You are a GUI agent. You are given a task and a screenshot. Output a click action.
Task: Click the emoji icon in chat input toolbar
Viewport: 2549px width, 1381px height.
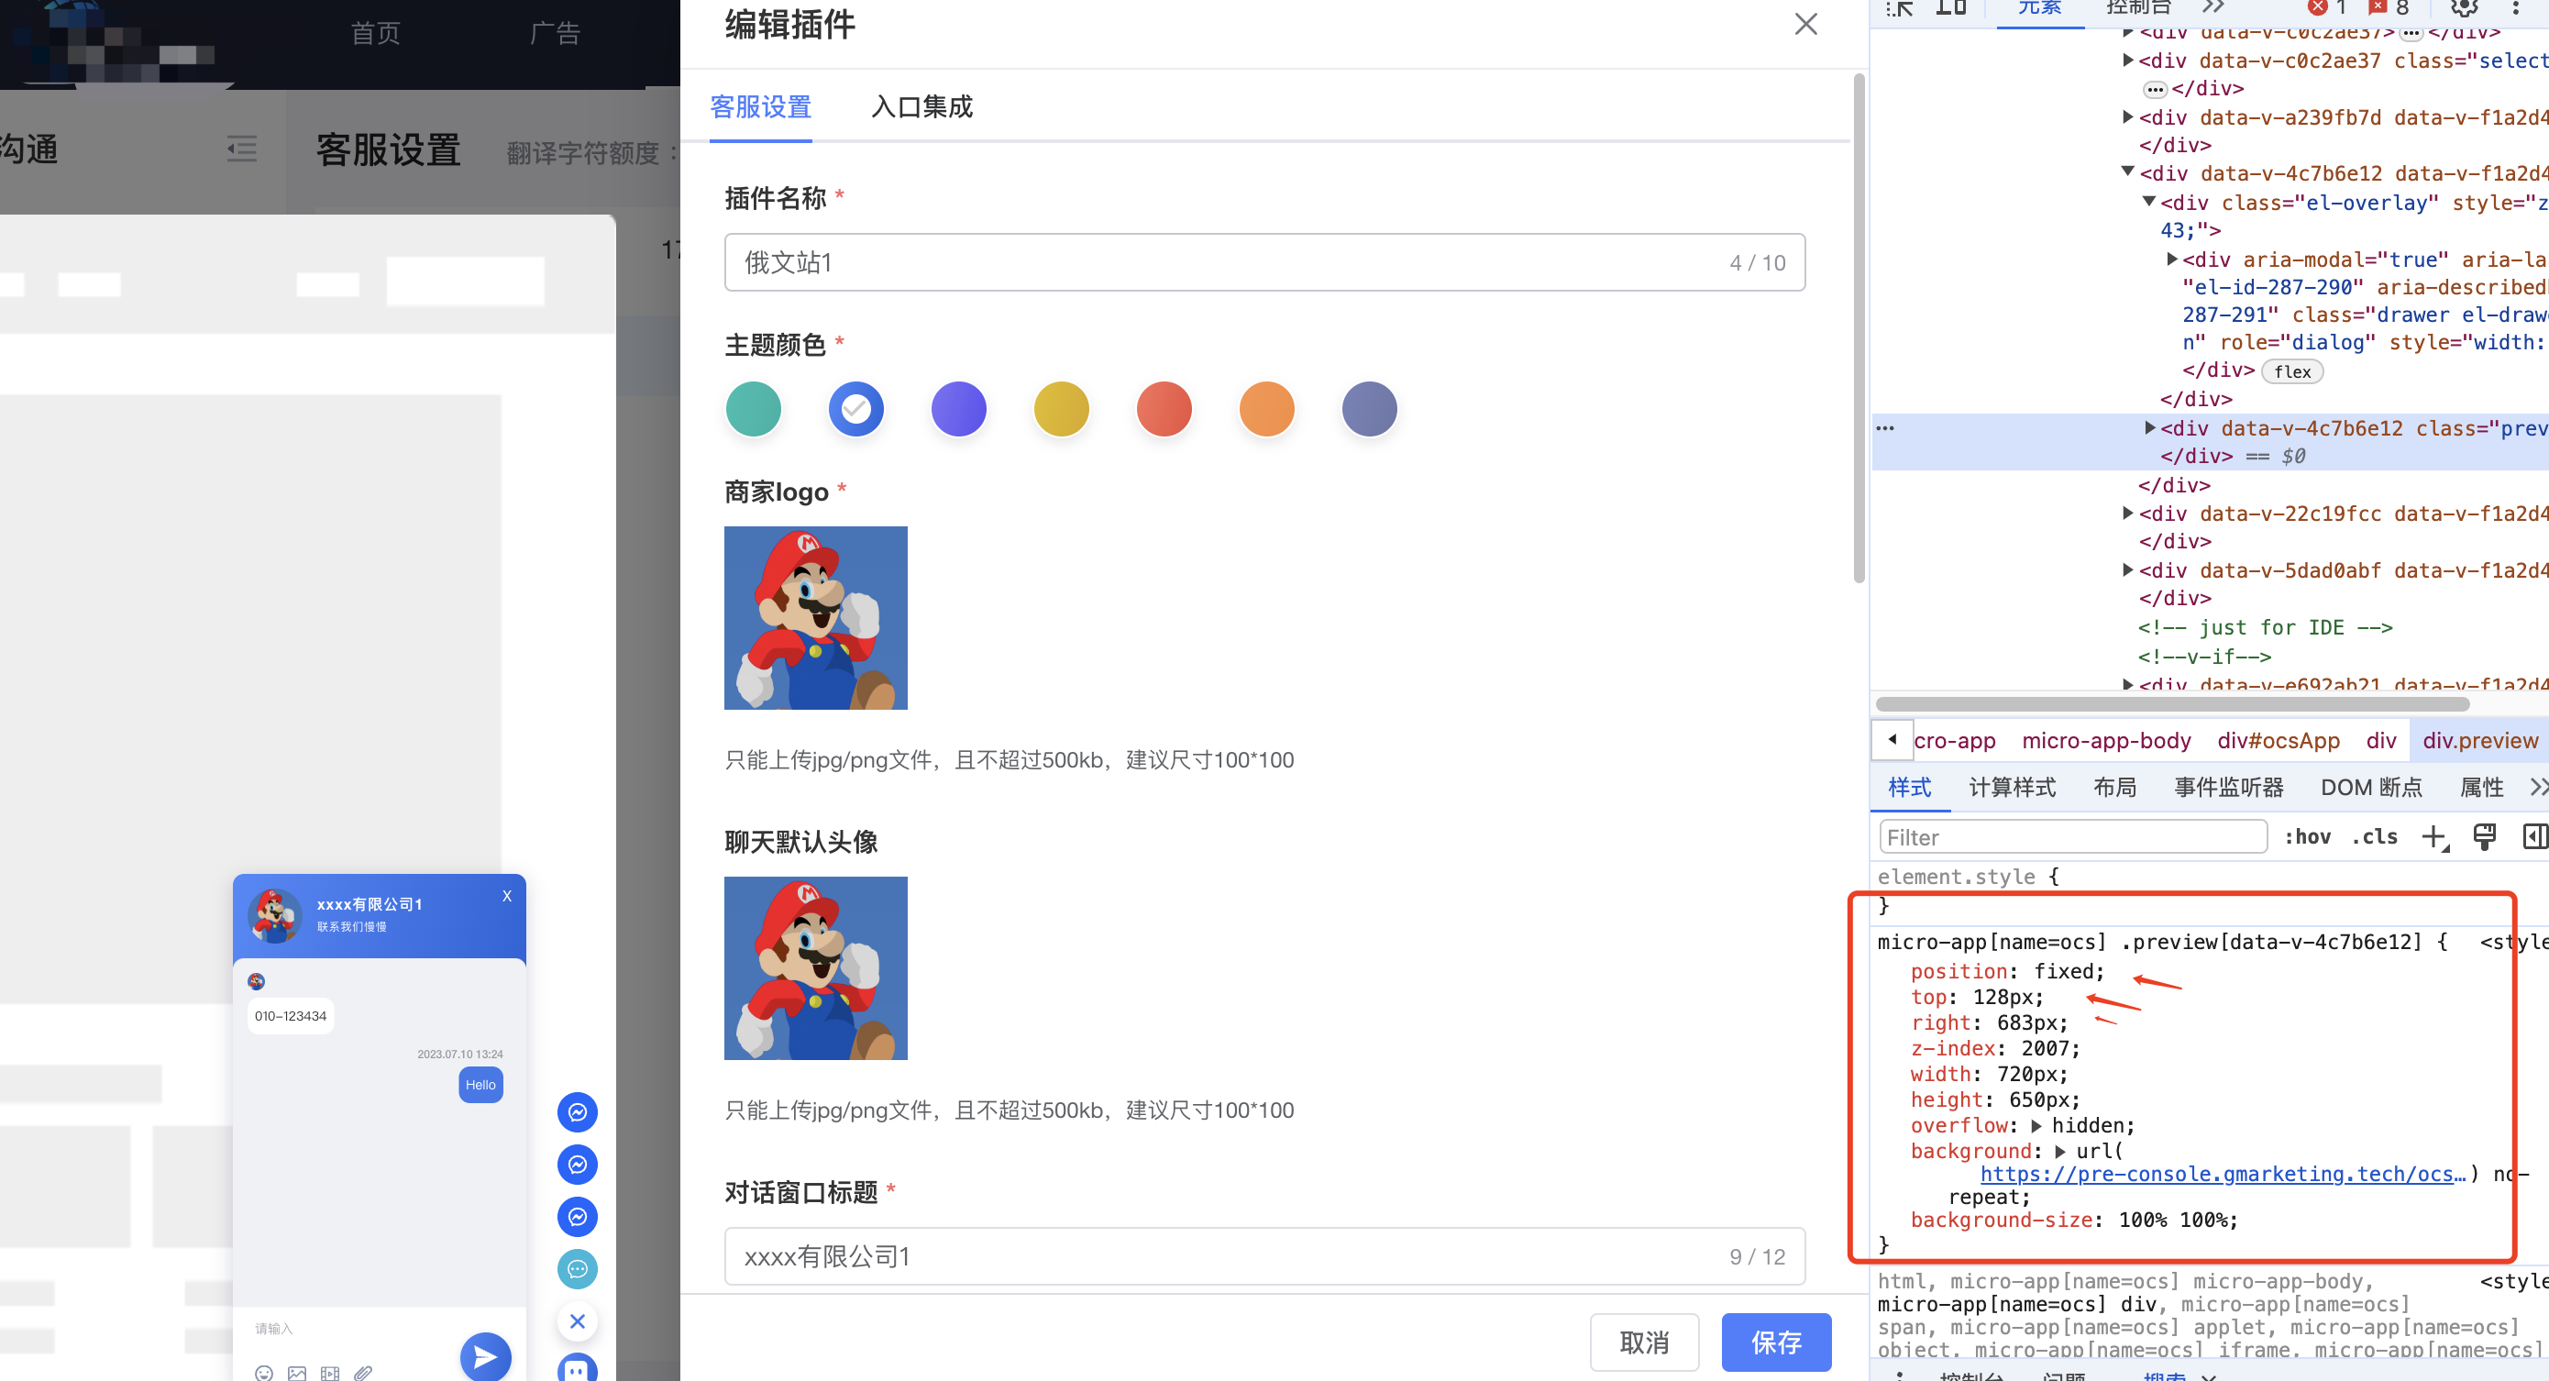click(x=263, y=1372)
